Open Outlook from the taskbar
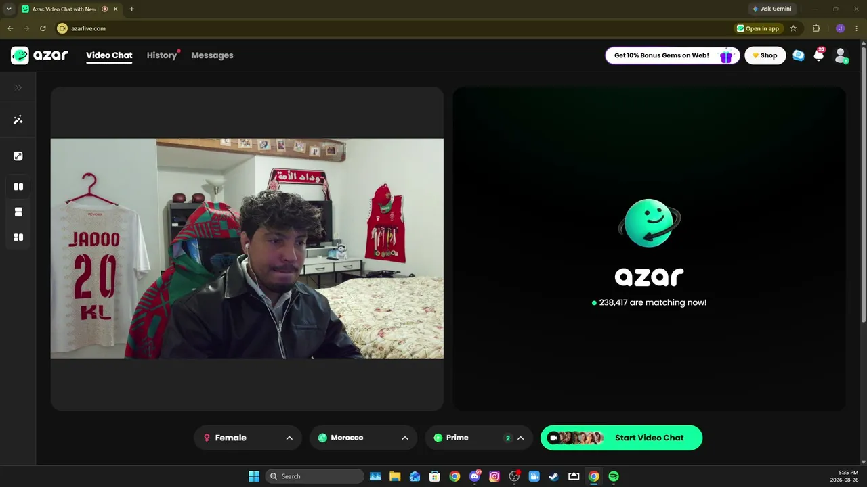Screen dimensions: 867x487 (415, 476)
